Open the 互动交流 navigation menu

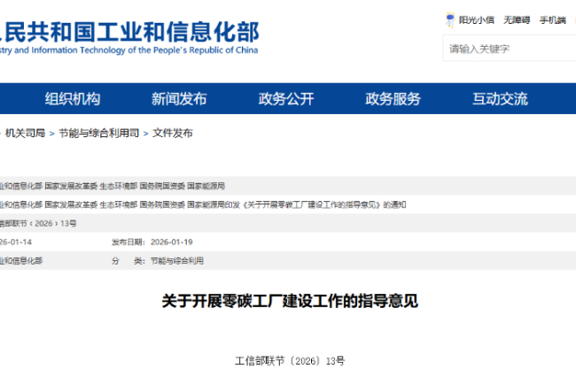(500, 99)
